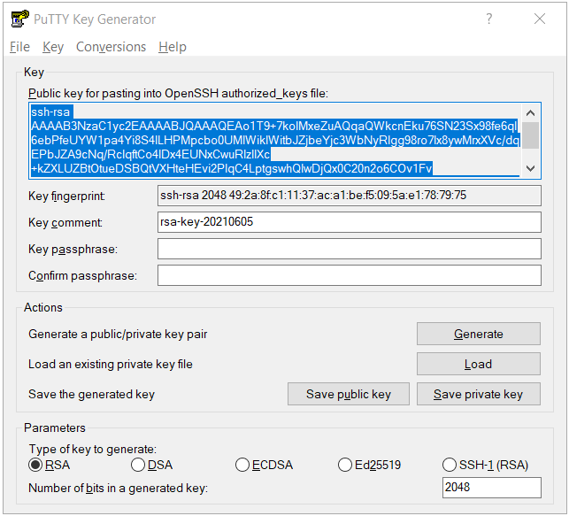Click the 'Key passphrase:' label
This screenshot has height=516, width=569.
pos(73,250)
